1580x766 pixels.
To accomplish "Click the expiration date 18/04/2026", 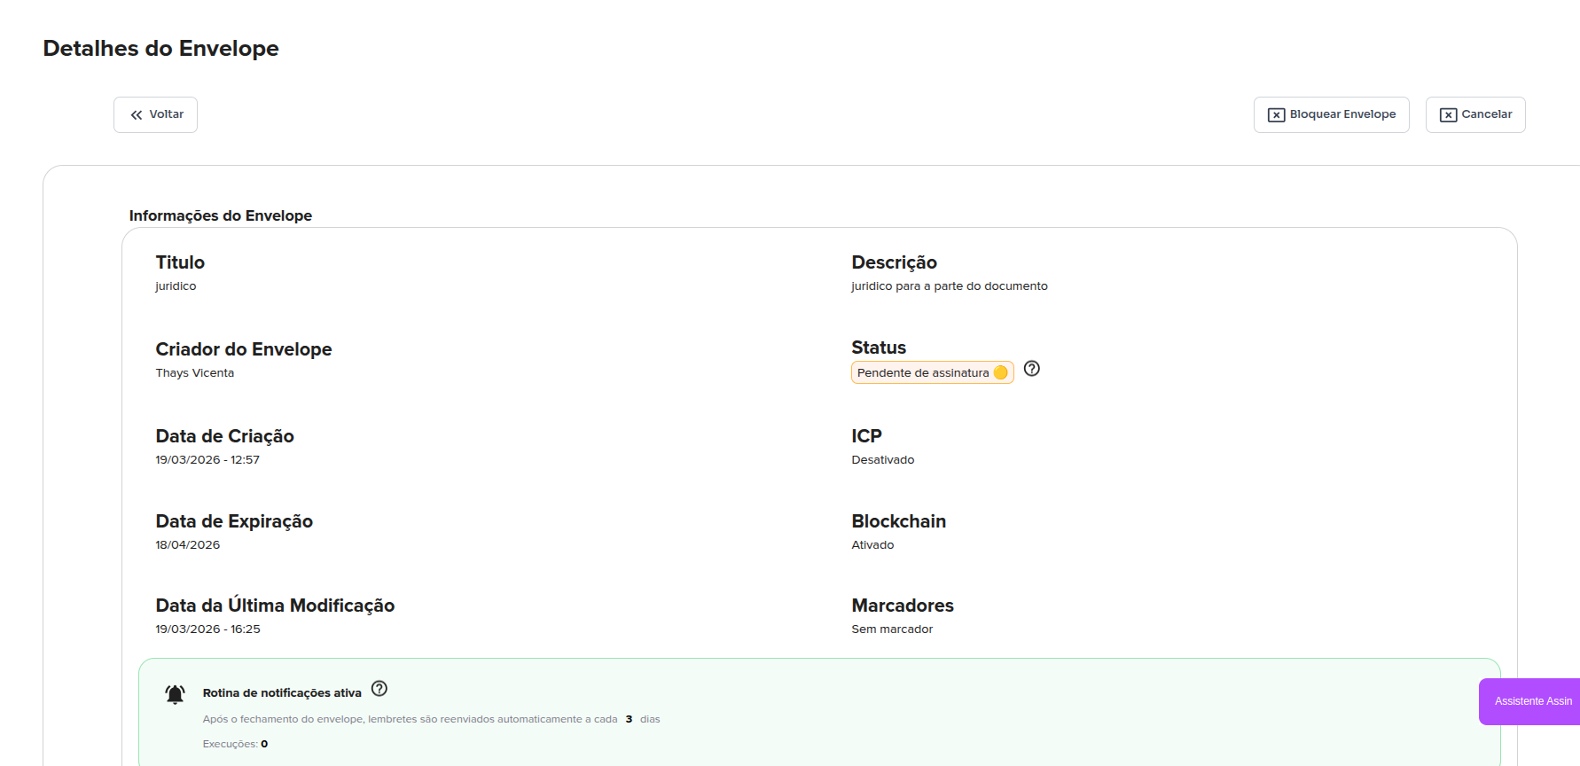I will pos(188,545).
